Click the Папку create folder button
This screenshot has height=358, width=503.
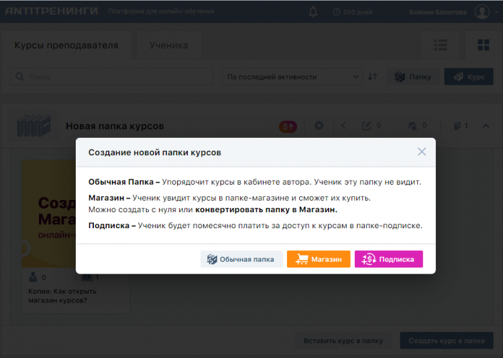(413, 77)
